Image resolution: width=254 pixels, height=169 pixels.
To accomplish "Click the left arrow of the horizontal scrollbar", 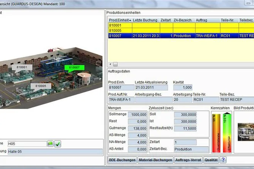I will [x=110, y=64].
